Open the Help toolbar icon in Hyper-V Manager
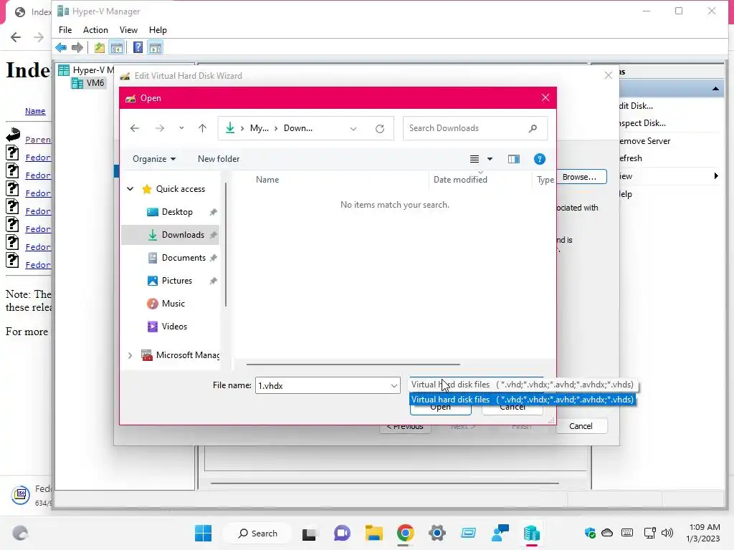 [x=138, y=47]
